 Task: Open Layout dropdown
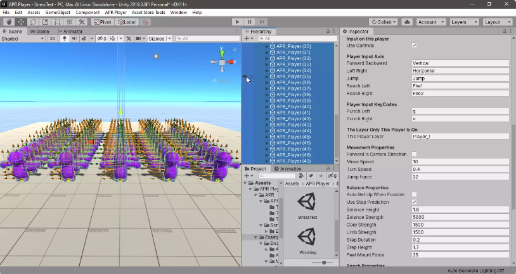coord(498,22)
